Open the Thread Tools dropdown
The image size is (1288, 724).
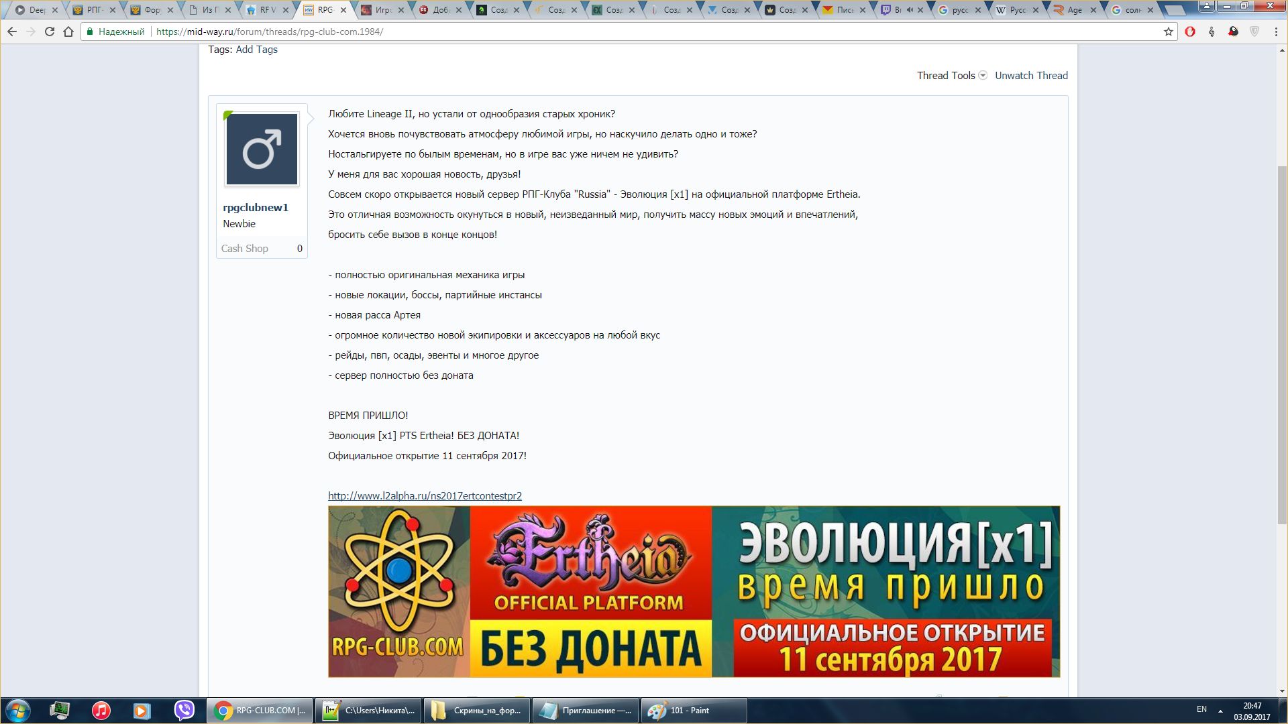pos(952,76)
